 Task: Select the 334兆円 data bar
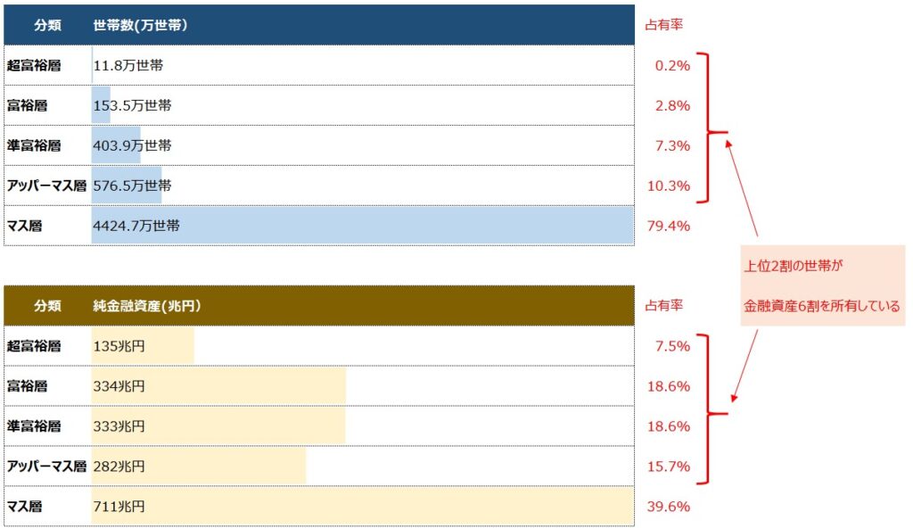[x=218, y=386]
